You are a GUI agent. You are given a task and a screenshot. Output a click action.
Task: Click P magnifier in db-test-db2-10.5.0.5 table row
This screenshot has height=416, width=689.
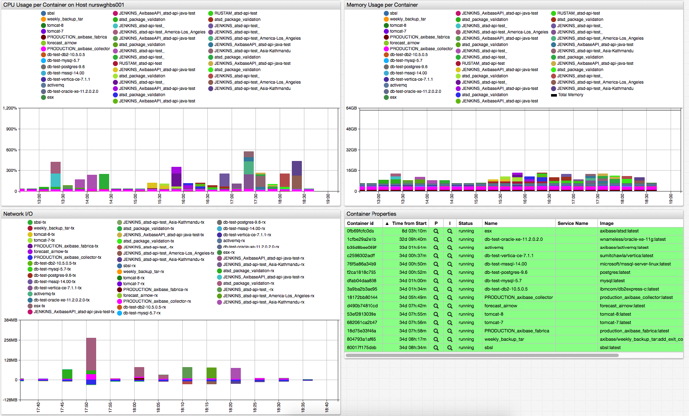pyautogui.click(x=436, y=289)
